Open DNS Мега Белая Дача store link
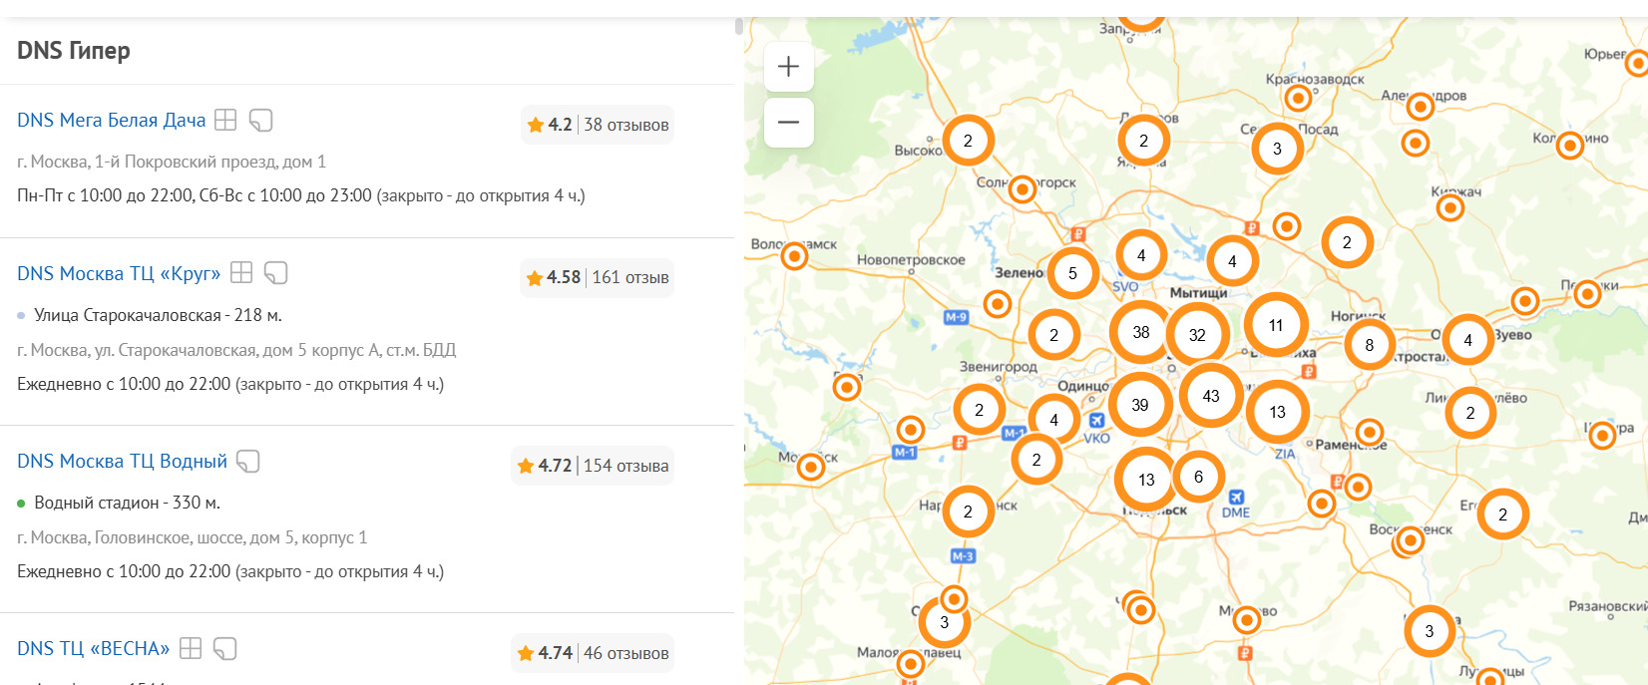The image size is (1648, 685). pos(112,120)
